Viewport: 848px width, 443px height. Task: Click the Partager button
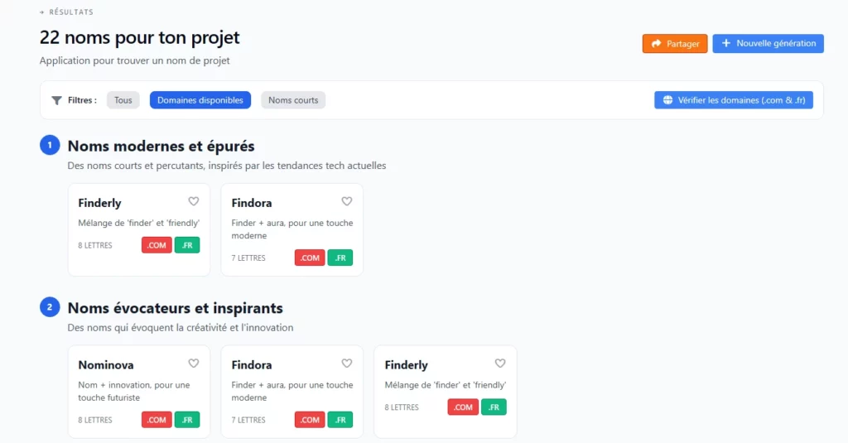[x=675, y=44]
